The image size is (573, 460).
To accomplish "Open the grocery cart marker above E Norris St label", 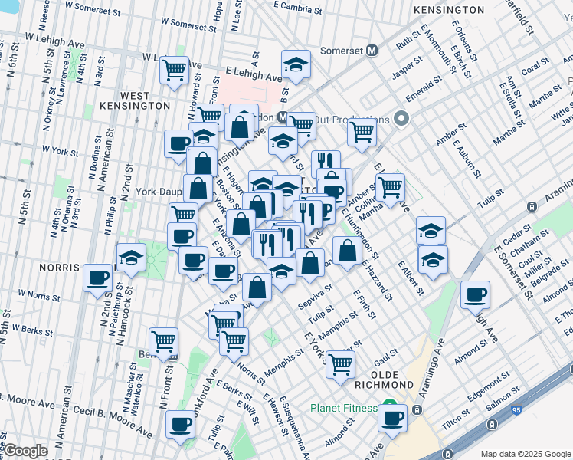I will point(234,342).
